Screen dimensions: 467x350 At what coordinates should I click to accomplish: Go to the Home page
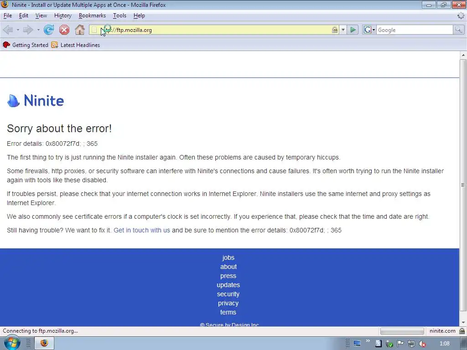(x=79, y=30)
